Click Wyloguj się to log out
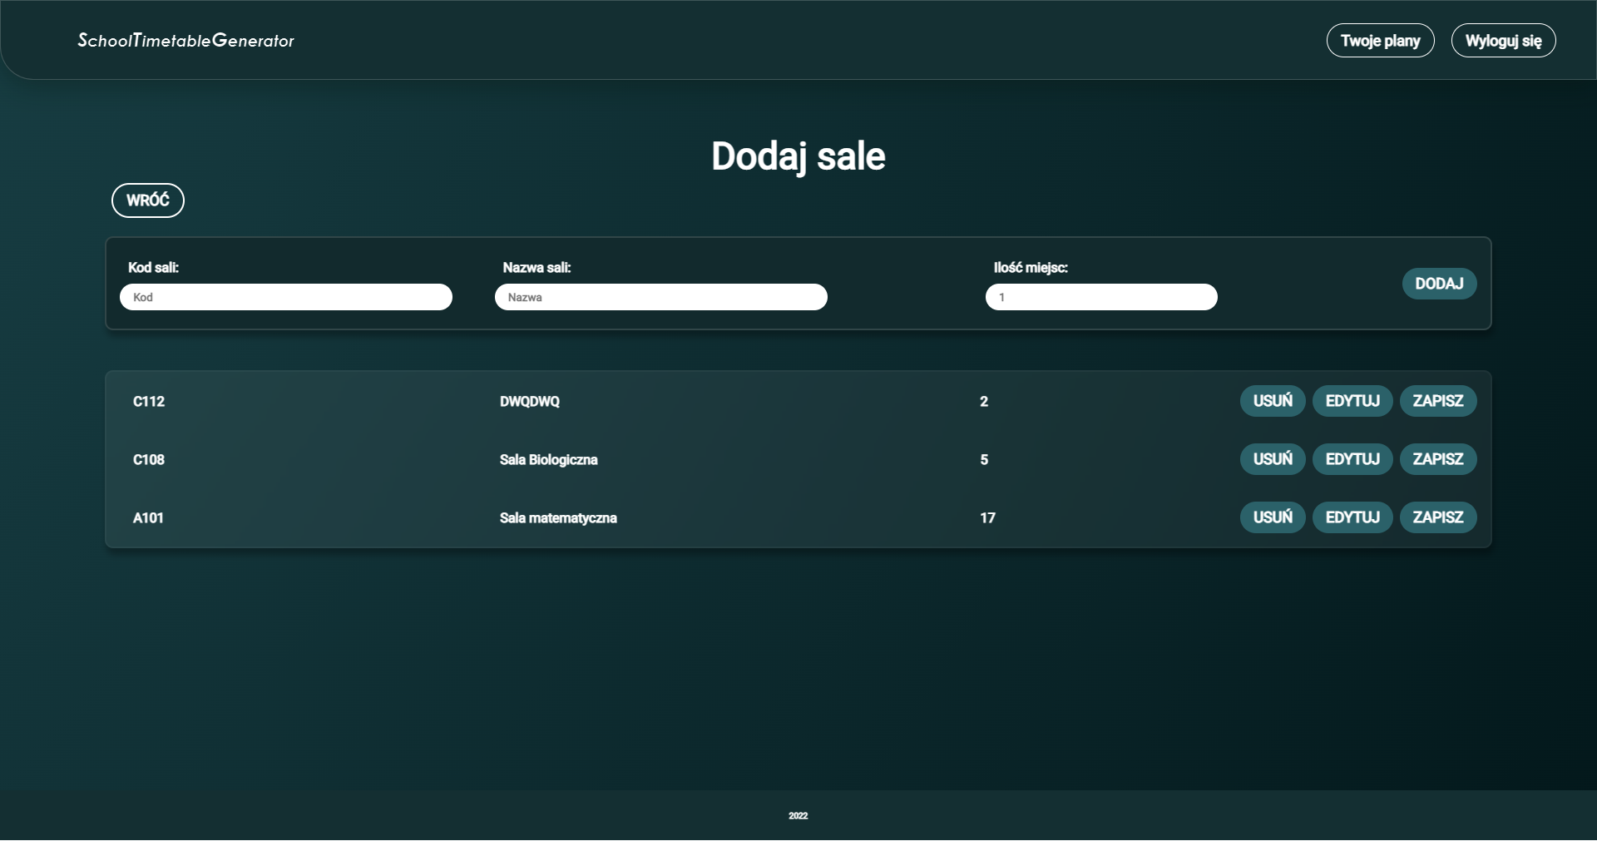Viewport: 1597px width, 841px height. [1503, 40]
